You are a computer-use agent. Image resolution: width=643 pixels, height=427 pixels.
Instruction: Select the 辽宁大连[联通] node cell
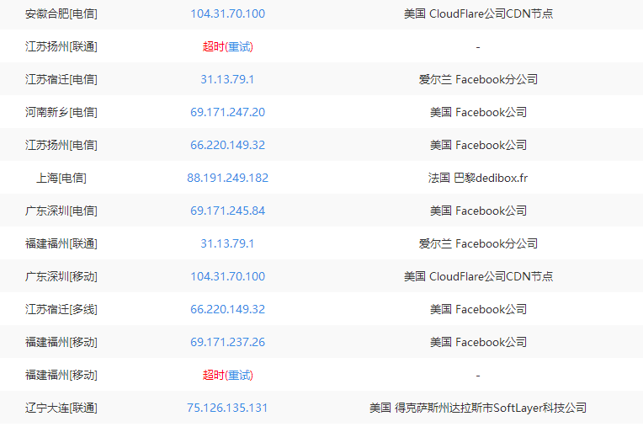pos(61,408)
